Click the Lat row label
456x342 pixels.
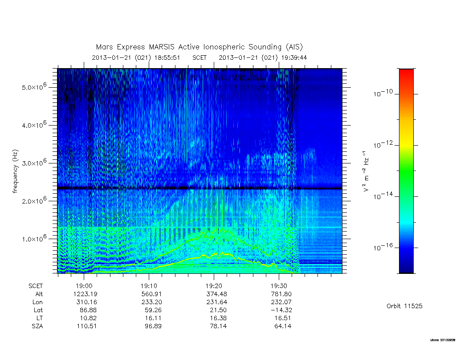[x=38, y=310]
